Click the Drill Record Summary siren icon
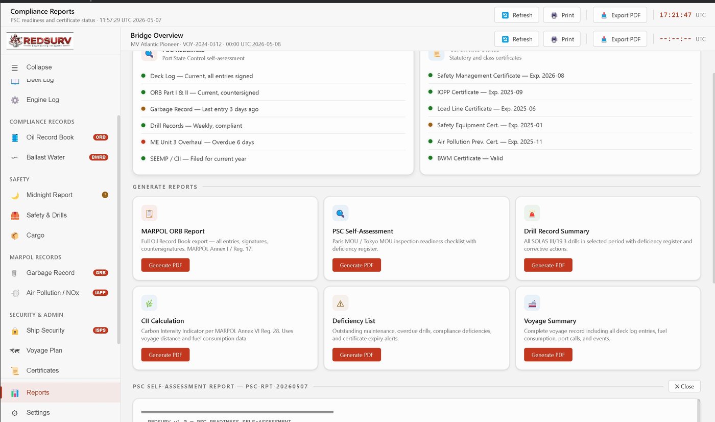Viewport: 715px width, 422px height. point(532,213)
